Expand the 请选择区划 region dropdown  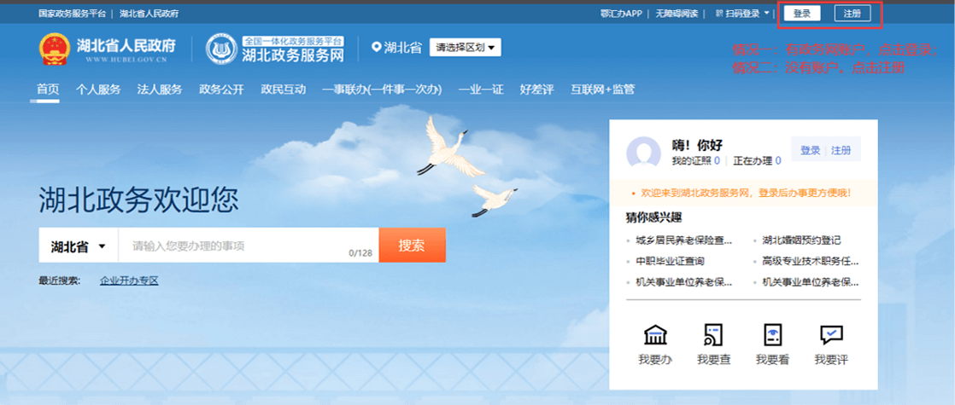[x=466, y=48]
